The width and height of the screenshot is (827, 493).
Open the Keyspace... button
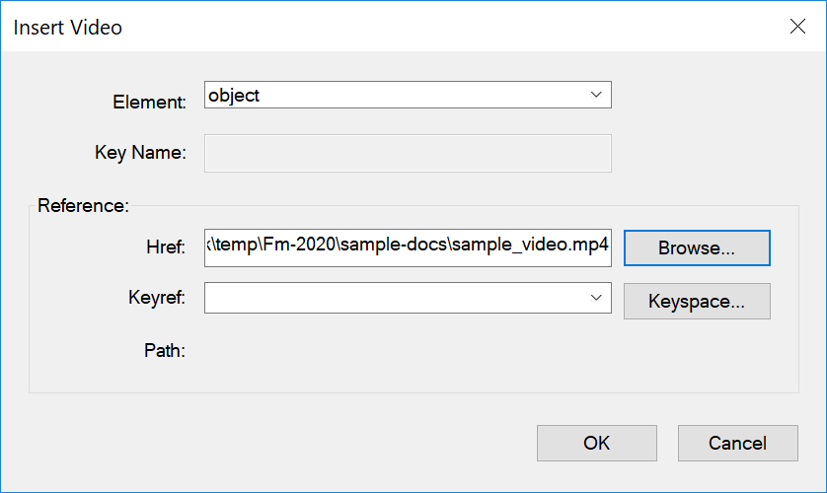click(696, 302)
